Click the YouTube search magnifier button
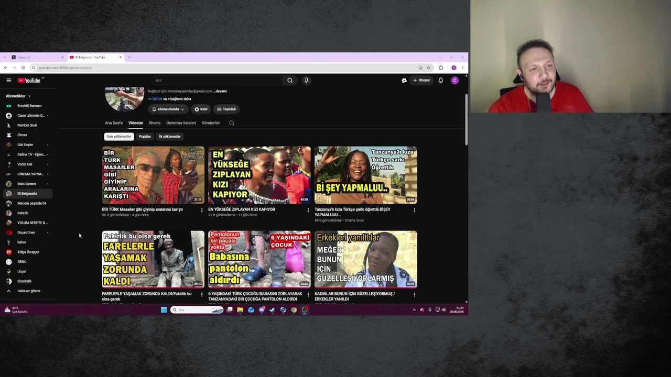The image size is (671, 377). (290, 80)
